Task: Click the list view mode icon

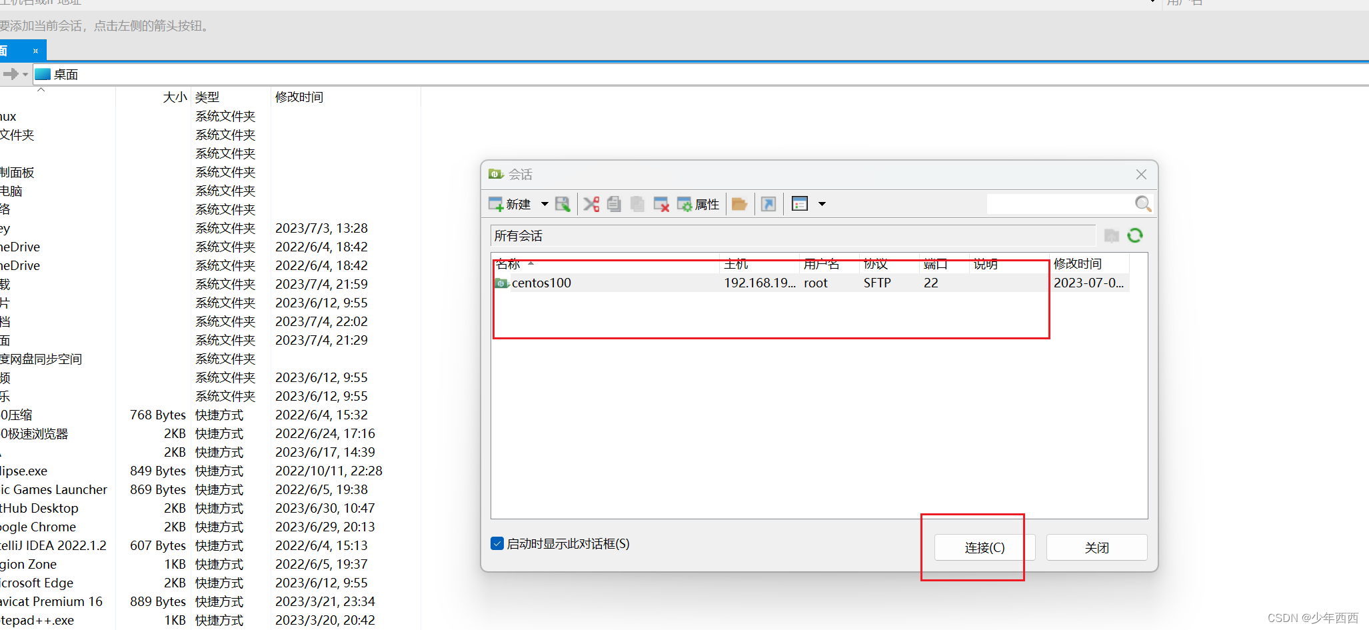Action: pyautogui.click(x=799, y=204)
